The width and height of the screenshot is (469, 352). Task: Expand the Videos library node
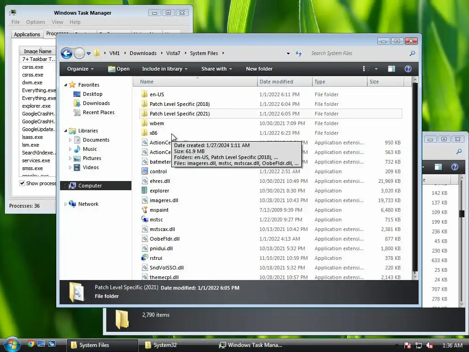(x=70, y=167)
